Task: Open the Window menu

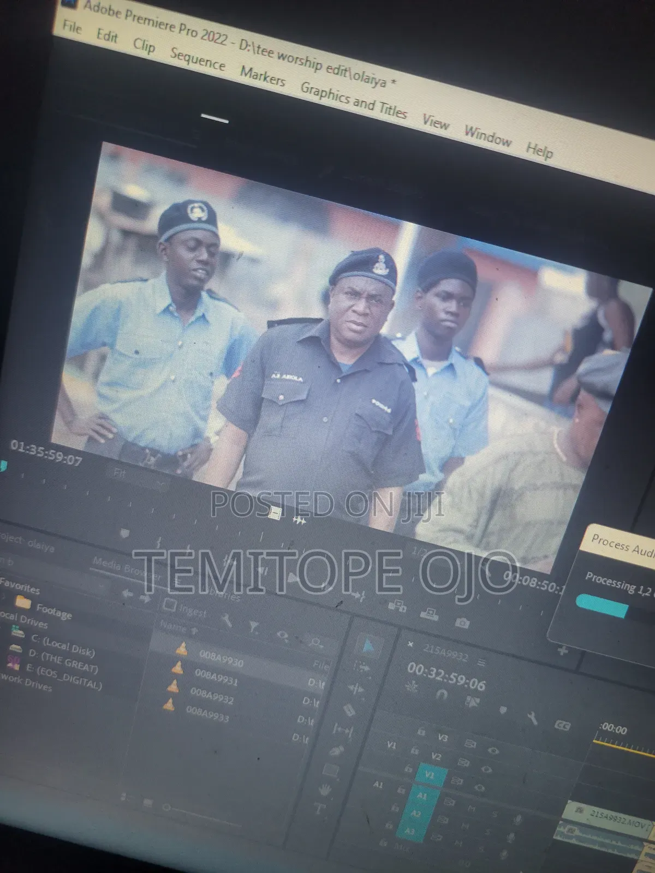Action: coord(487,135)
